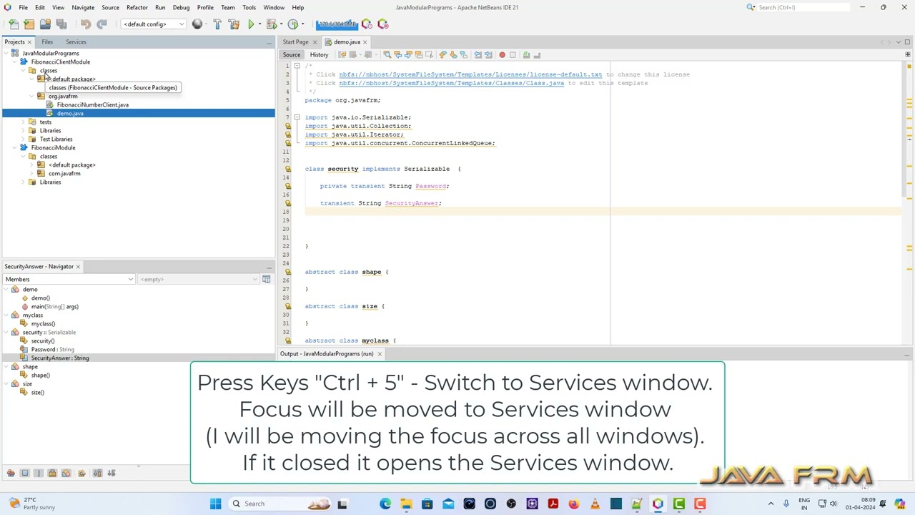Run the project with green play icon
Screen dimensions: 915x515
pos(251,24)
